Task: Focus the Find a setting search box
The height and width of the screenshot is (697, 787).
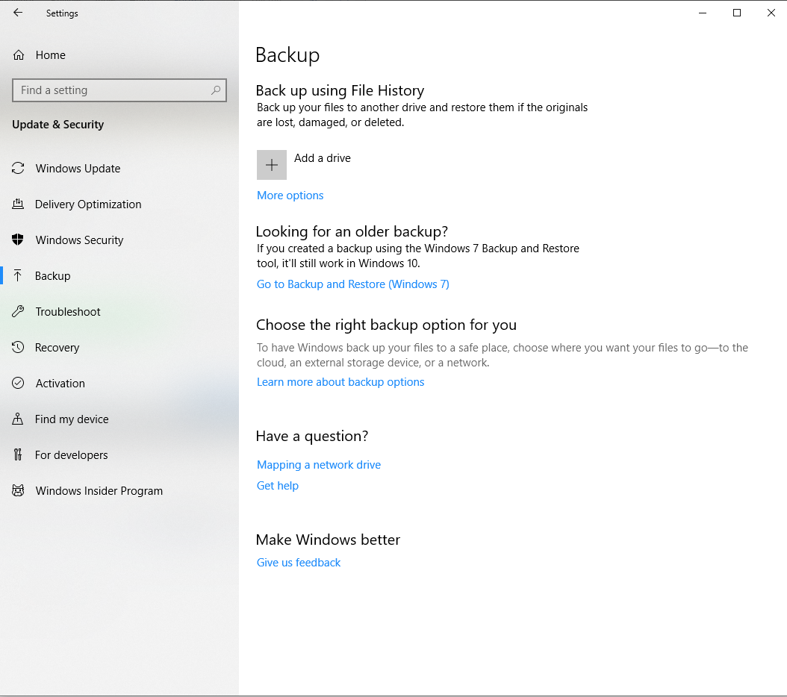Action: [112, 90]
